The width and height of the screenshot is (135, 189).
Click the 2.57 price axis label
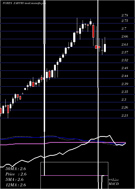point(125,52)
